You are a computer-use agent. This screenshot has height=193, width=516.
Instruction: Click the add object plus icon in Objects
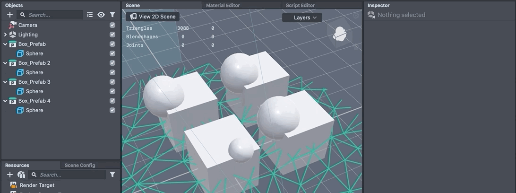10,15
